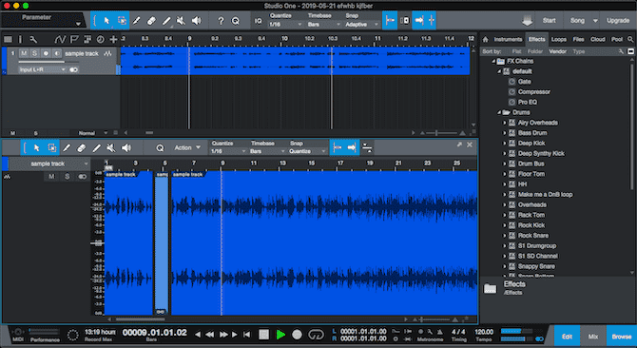Open the Input L+R dropdown on sample track
The width and height of the screenshot is (637, 348).
click(x=42, y=69)
